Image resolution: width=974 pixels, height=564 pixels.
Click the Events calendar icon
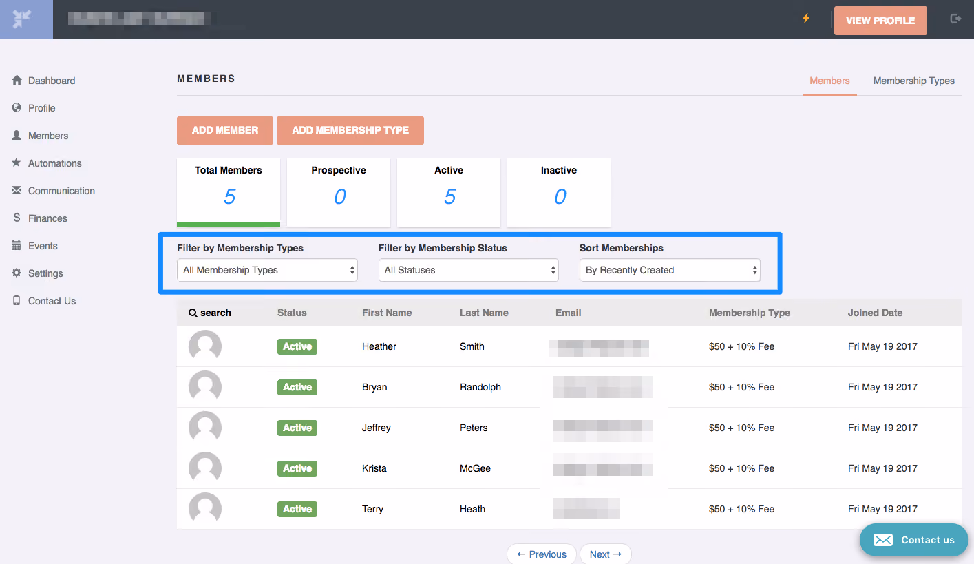pyautogui.click(x=17, y=245)
